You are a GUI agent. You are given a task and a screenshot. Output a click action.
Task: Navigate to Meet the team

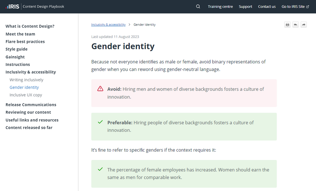click(20, 34)
